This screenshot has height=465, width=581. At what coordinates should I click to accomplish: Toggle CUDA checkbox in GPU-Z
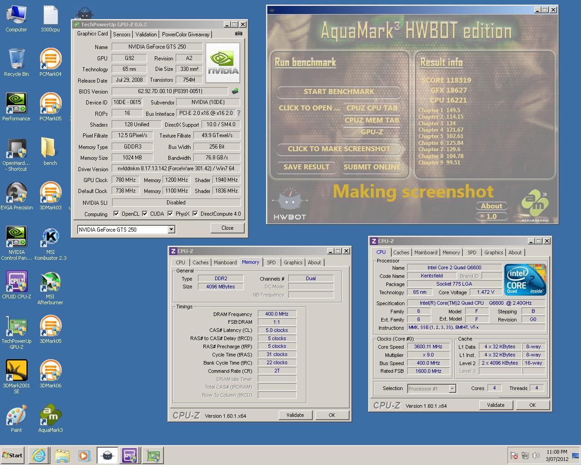point(145,213)
